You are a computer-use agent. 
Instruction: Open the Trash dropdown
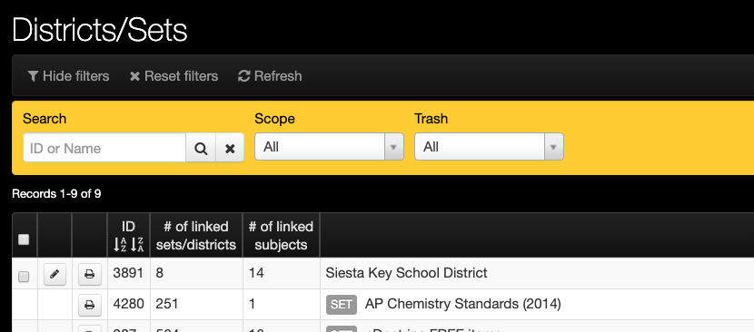[x=489, y=147]
